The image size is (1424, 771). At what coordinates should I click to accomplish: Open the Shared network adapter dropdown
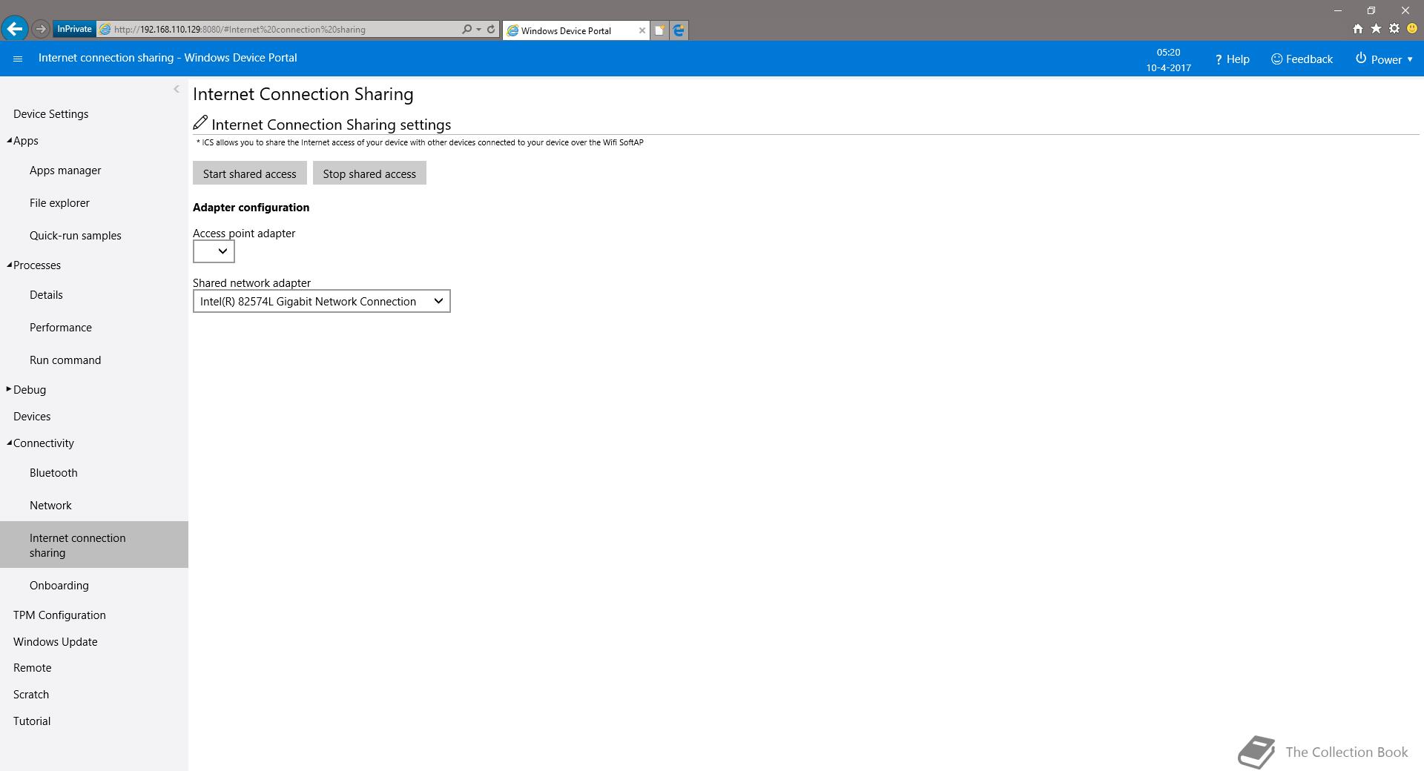(x=322, y=301)
